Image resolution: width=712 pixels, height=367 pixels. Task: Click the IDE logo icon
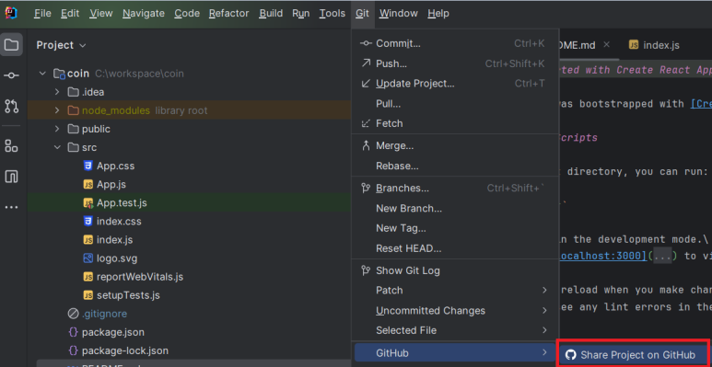[x=10, y=13]
